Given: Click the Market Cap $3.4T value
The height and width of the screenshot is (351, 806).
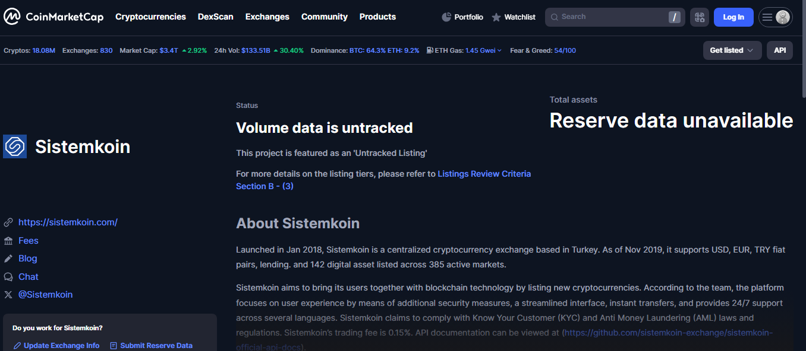Looking at the screenshot, I should 168,50.
